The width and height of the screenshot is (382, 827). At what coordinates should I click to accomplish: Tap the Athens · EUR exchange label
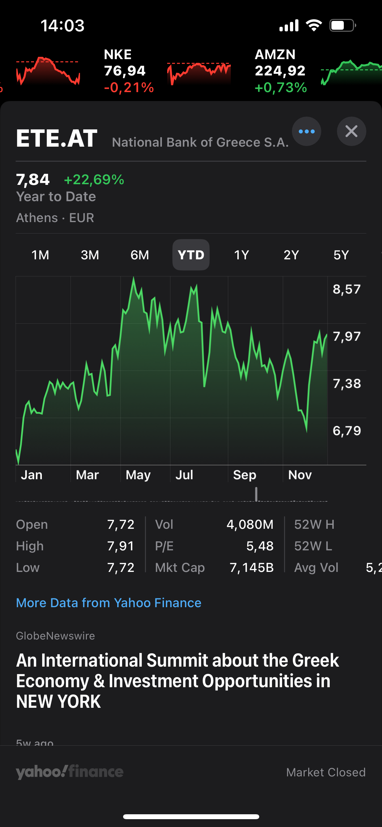(55, 218)
